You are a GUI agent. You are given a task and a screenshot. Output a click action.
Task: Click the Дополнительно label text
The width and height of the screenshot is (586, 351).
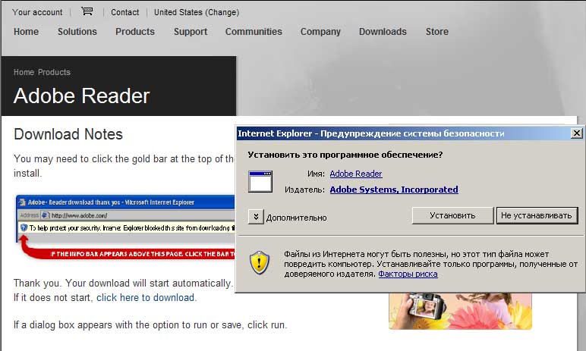pos(296,218)
